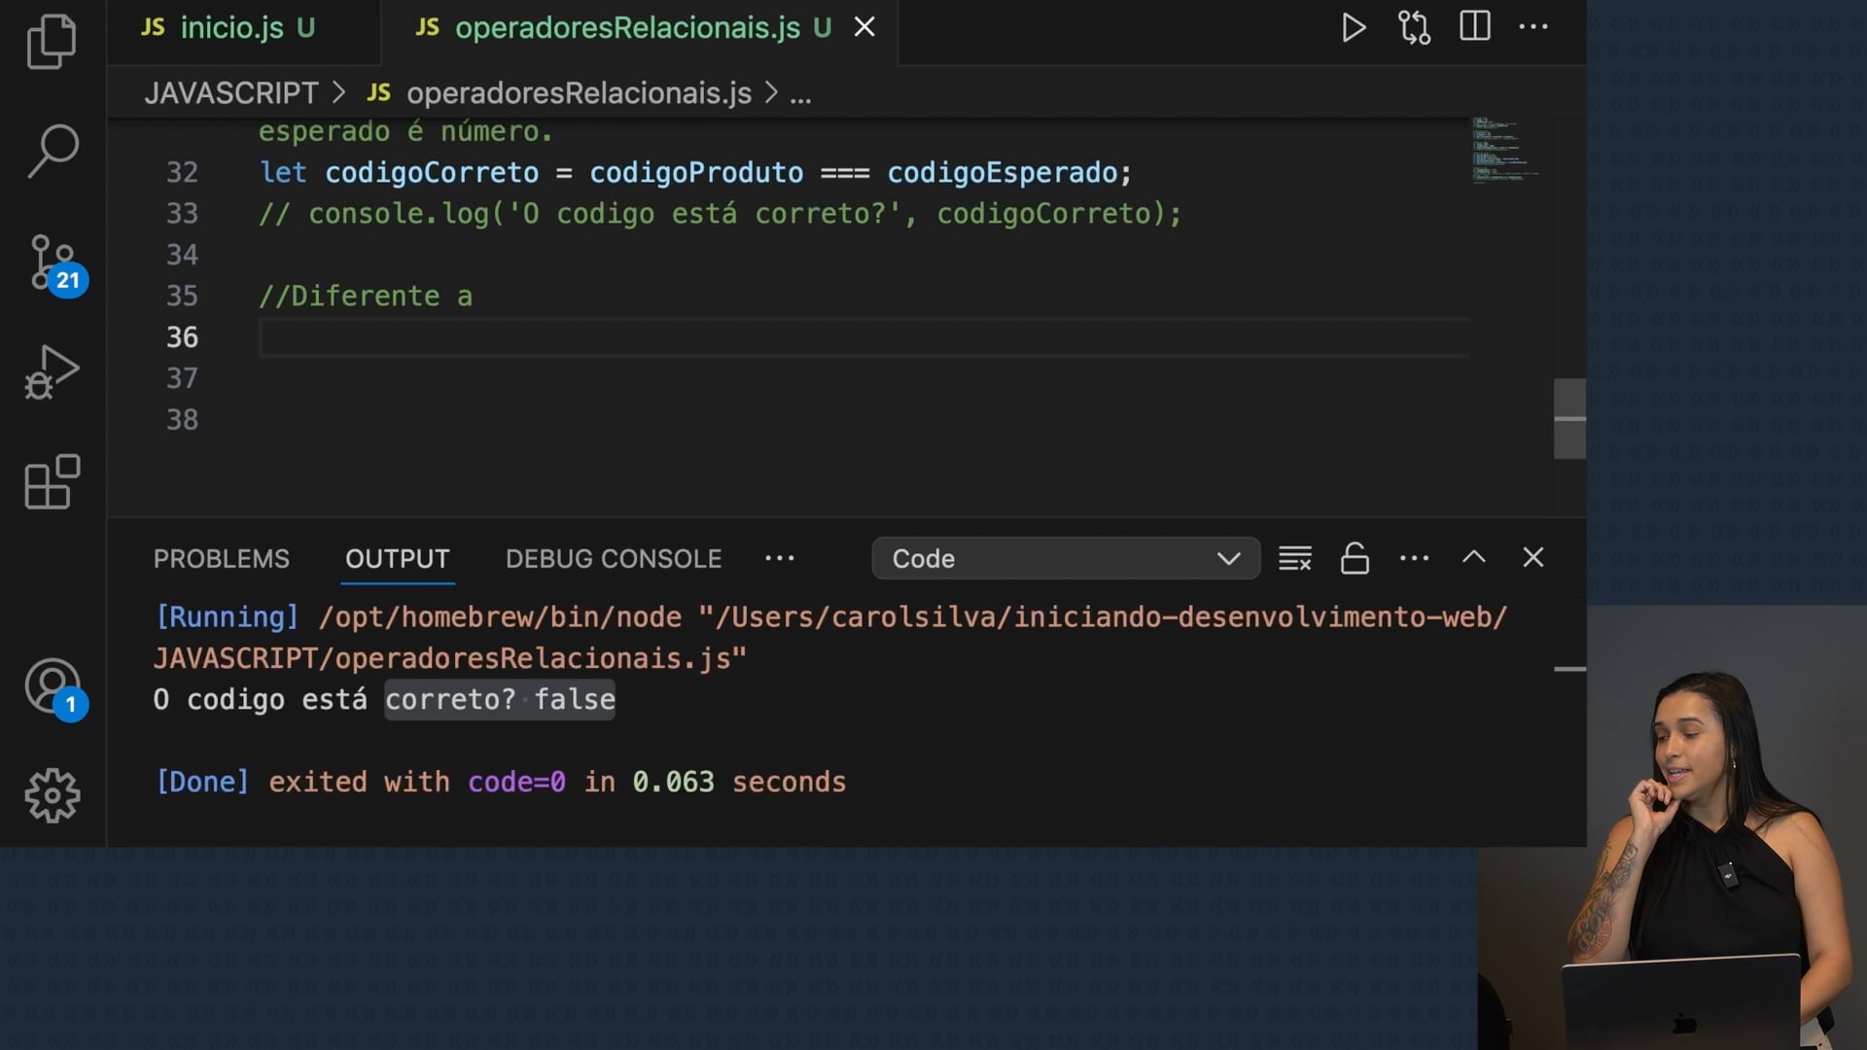Click the editor vertical scrollbar thumb
The image size is (1867, 1050).
tap(1568, 418)
